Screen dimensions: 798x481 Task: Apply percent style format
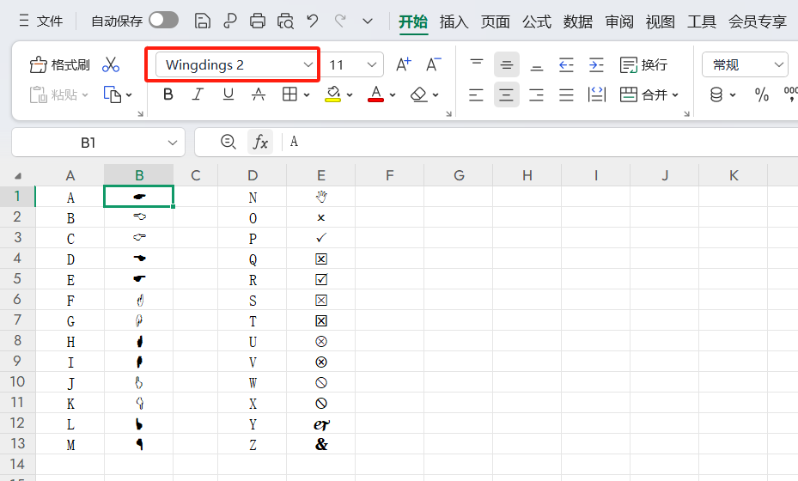click(x=762, y=94)
